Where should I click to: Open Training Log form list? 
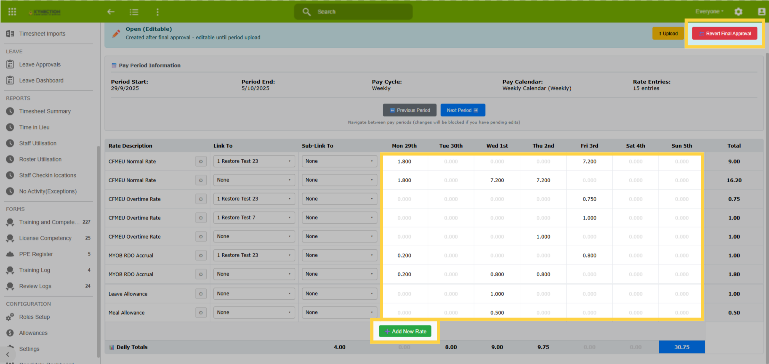tap(35, 270)
